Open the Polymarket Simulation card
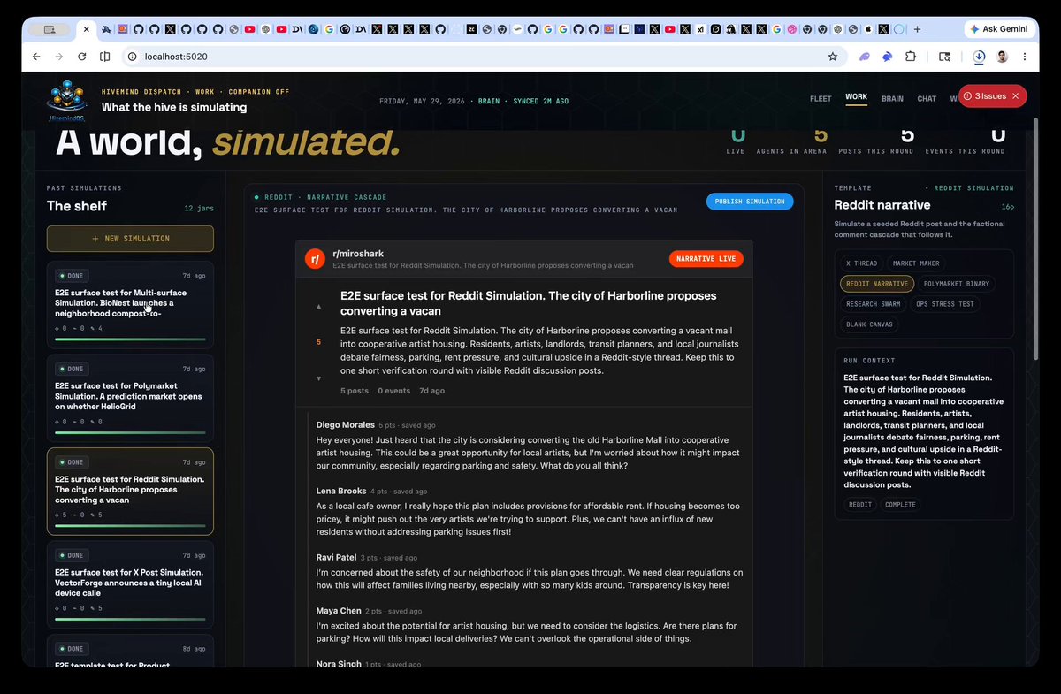The width and height of the screenshot is (1061, 694). click(x=130, y=397)
